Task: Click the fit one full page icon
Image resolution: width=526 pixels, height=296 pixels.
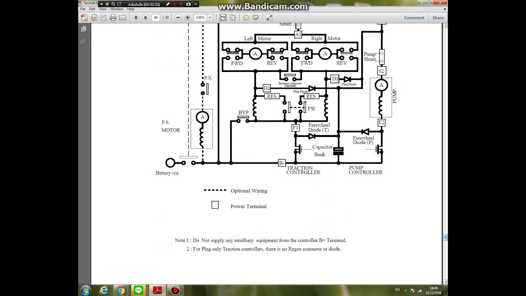Action: coord(233,18)
